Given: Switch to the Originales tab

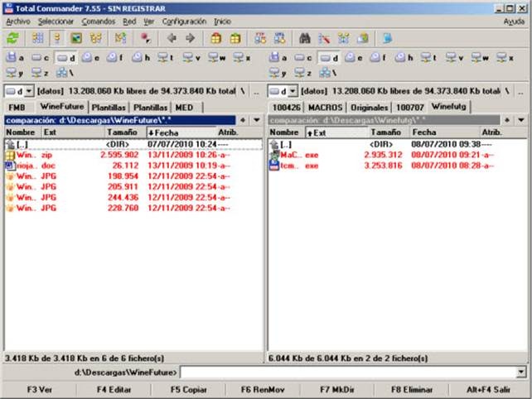Looking at the screenshot, I should (x=369, y=107).
